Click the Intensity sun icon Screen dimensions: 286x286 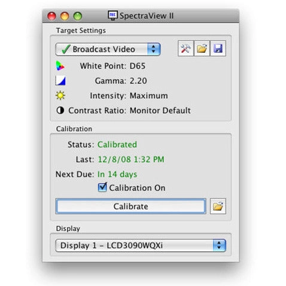pos(60,95)
